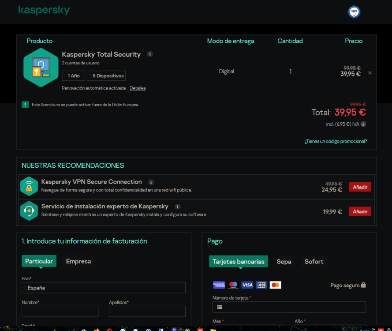Screen dimensions: 392x331
Task: Add Kaspersky VPN Secure Connection with Añadir
Action: 360,187
